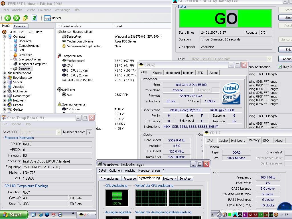The image size is (292, 219).
Task: Click the red round quick launch icon
Action: (x=54, y=215)
